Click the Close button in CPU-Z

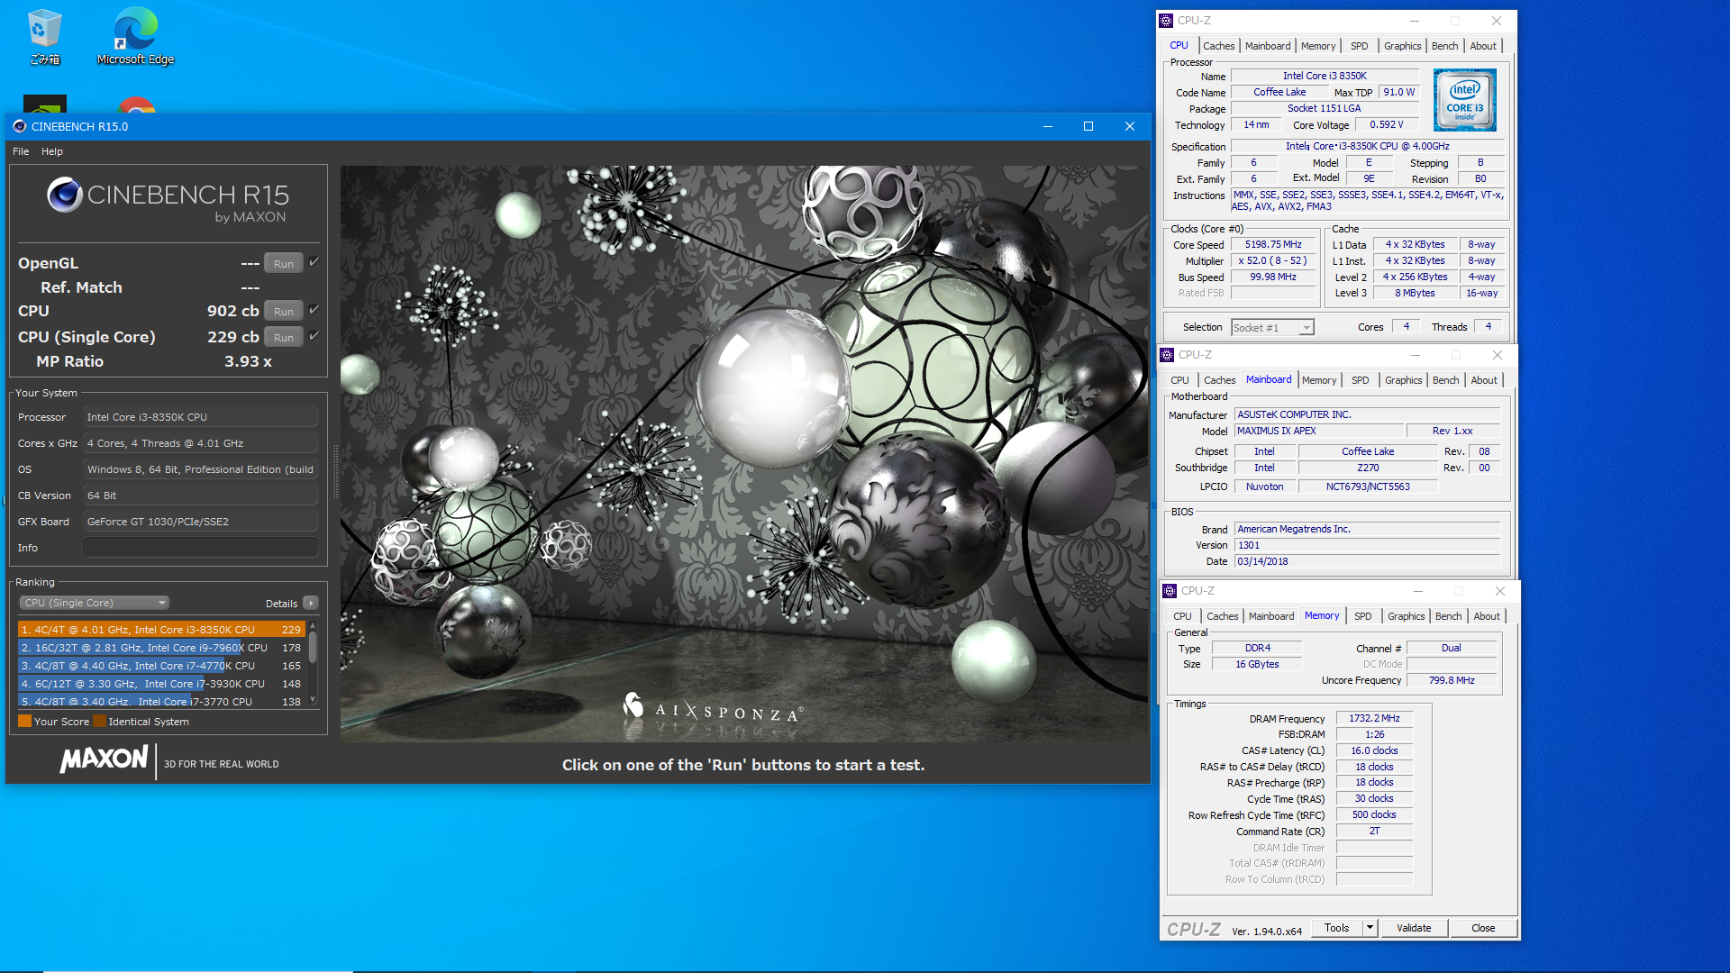click(x=1483, y=927)
